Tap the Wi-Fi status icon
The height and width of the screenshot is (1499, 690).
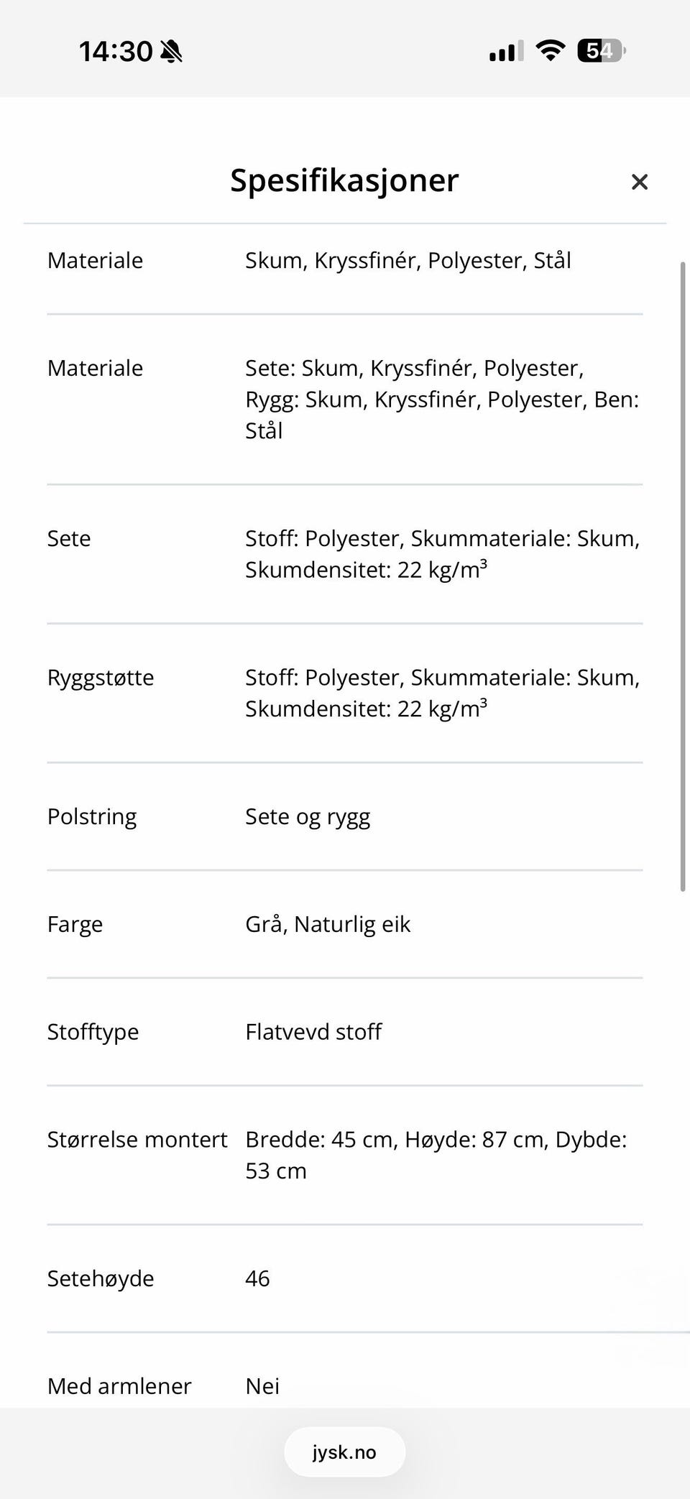click(x=550, y=51)
